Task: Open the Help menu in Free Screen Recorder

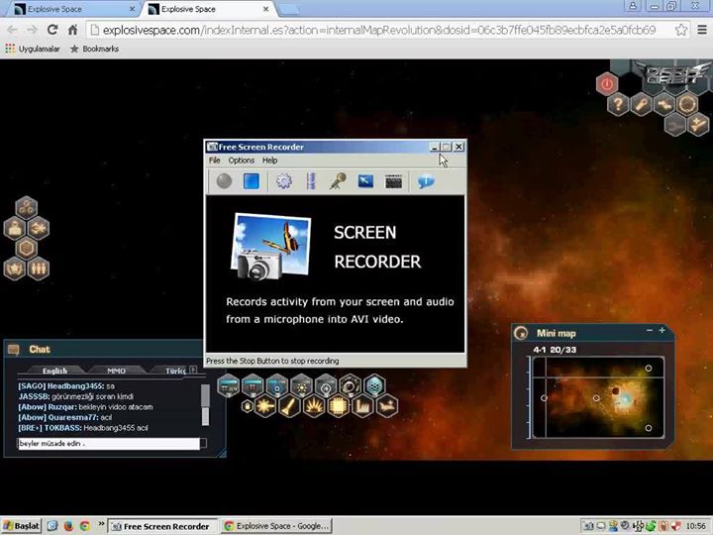Action: 269,160
